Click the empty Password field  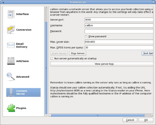click(119, 31)
